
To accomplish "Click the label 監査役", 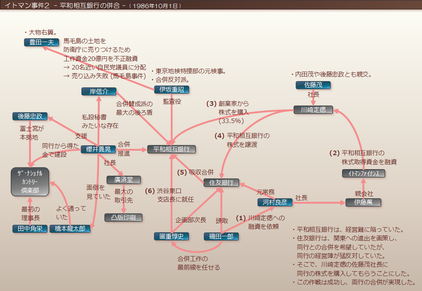I will coord(172,101).
